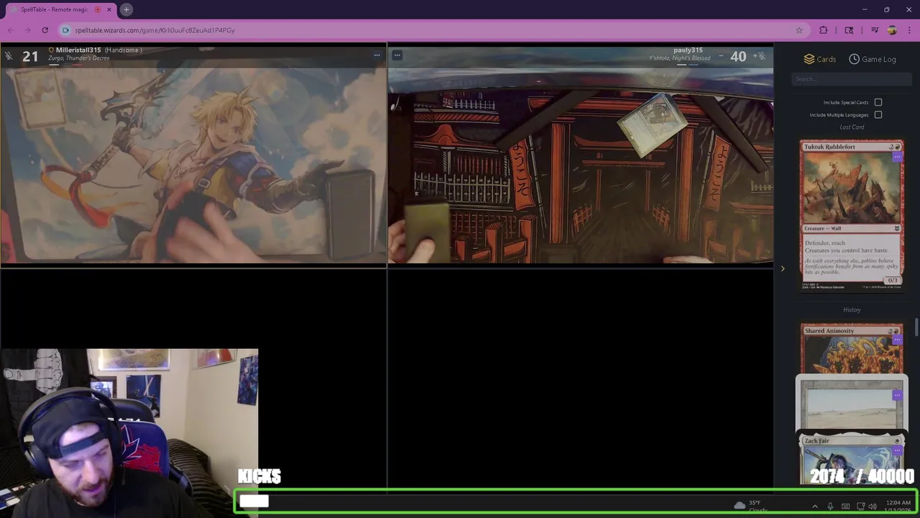Click the card search input field
This screenshot has width=920, height=518.
[852, 79]
